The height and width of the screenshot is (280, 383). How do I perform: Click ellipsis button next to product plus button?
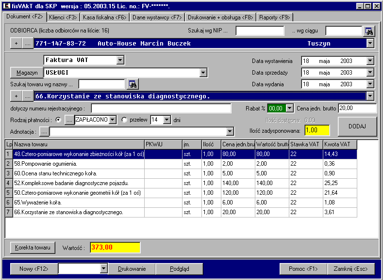[x=28, y=96]
